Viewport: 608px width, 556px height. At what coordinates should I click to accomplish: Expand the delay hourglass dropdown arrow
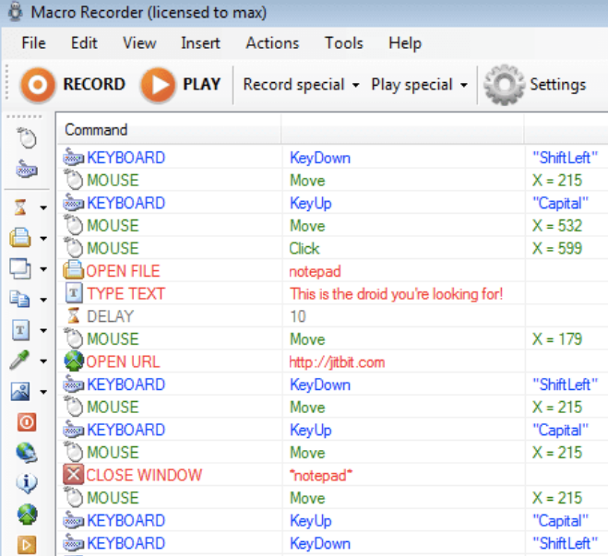pos(43,207)
